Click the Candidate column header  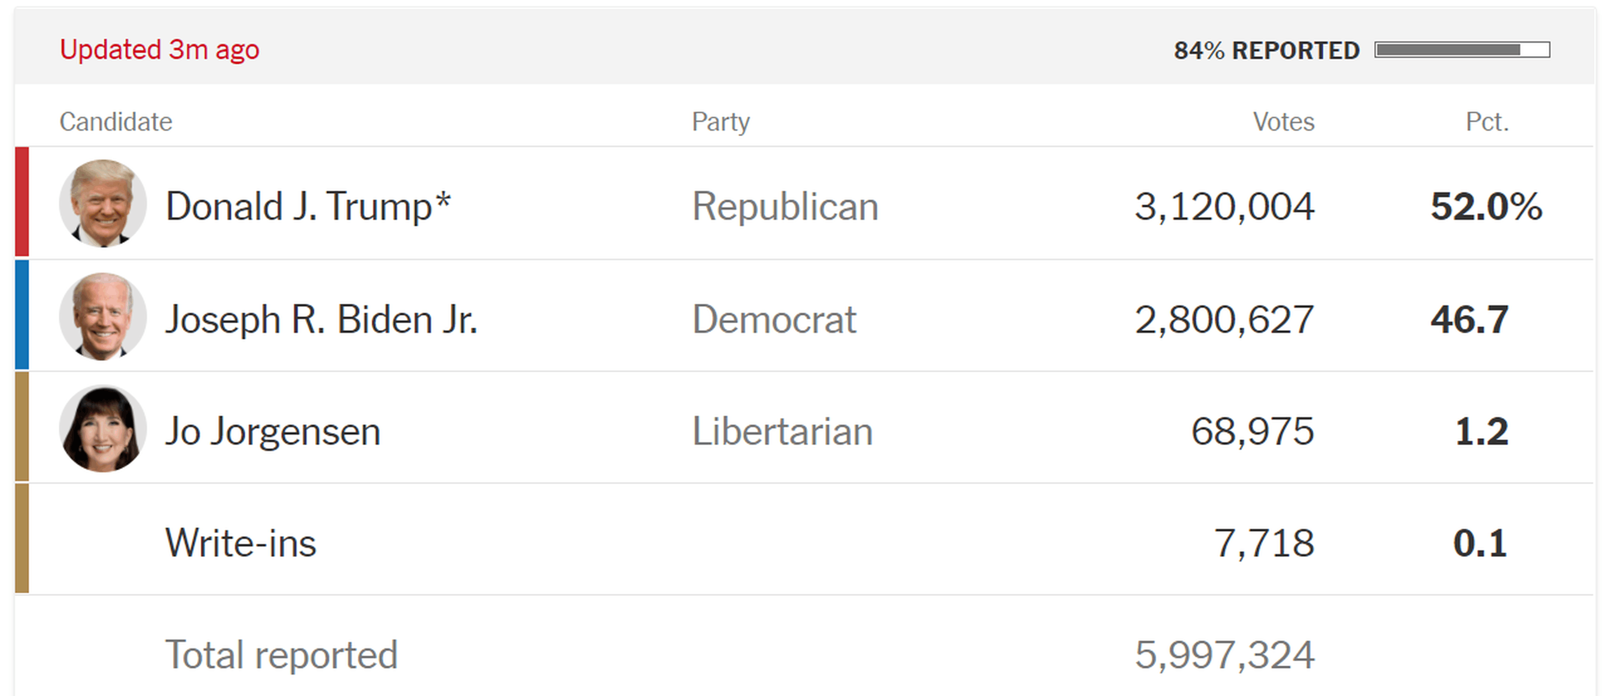point(115,121)
